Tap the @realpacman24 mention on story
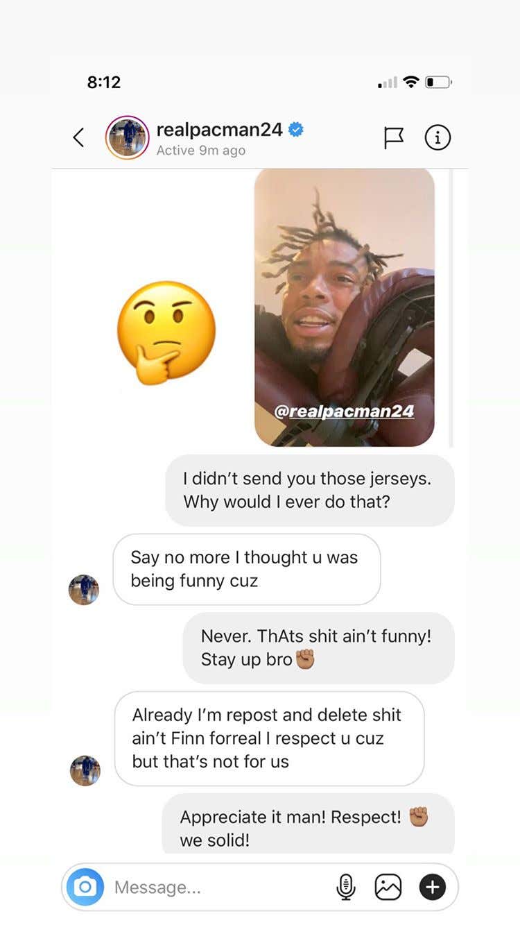The width and height of the screenshot is (520, 925). pos(344,411)
